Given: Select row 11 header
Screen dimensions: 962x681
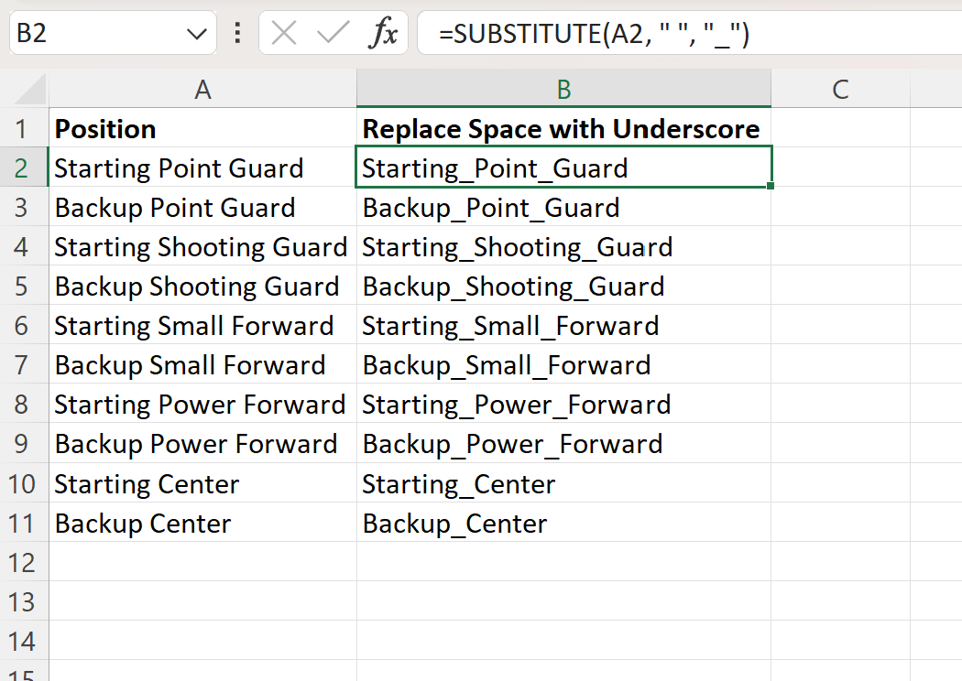Looking at the screenshot, I should tap(24, 523).
